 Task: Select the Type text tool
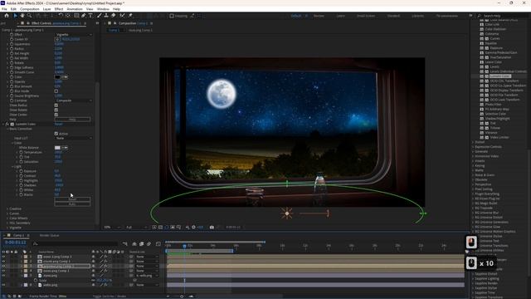tap(90, 16)
